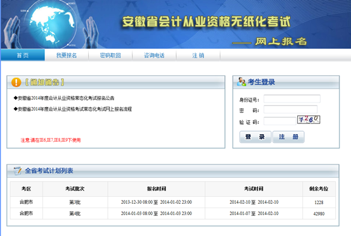Click the red IE browser usage note
The height and width of the screenshot is (236, 351).
(x=51, y=140)
